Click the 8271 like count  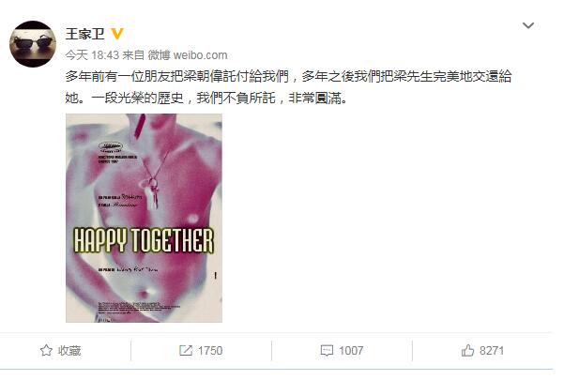(x=492, y=351)
